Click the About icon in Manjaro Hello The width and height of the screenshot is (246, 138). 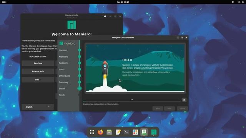pyautogui.click(x=105, y=16)
